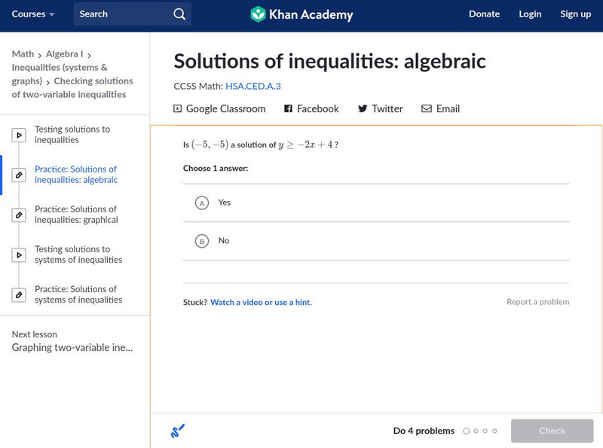Click the Google Classroom share icon
Screen dimensions: 603x448
click(178, 108)
